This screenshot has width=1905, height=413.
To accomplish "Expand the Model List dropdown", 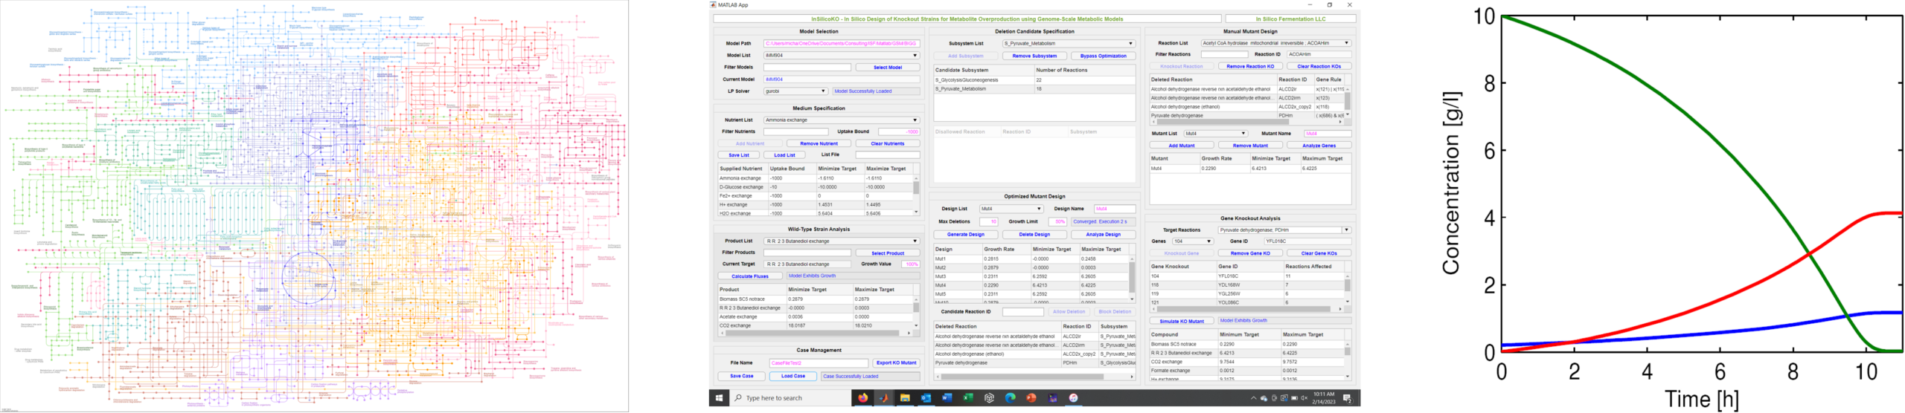I will 842,56.
